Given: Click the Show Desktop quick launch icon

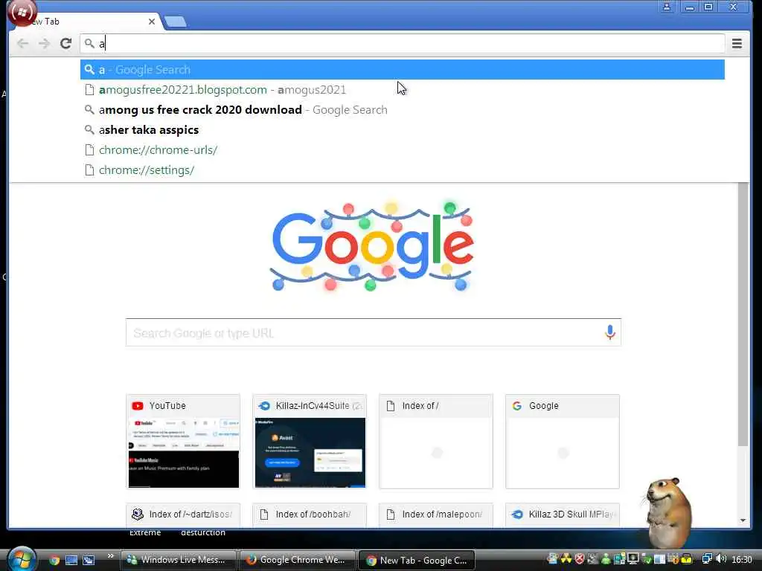Looking at the screenshot, I should (71, 560).
